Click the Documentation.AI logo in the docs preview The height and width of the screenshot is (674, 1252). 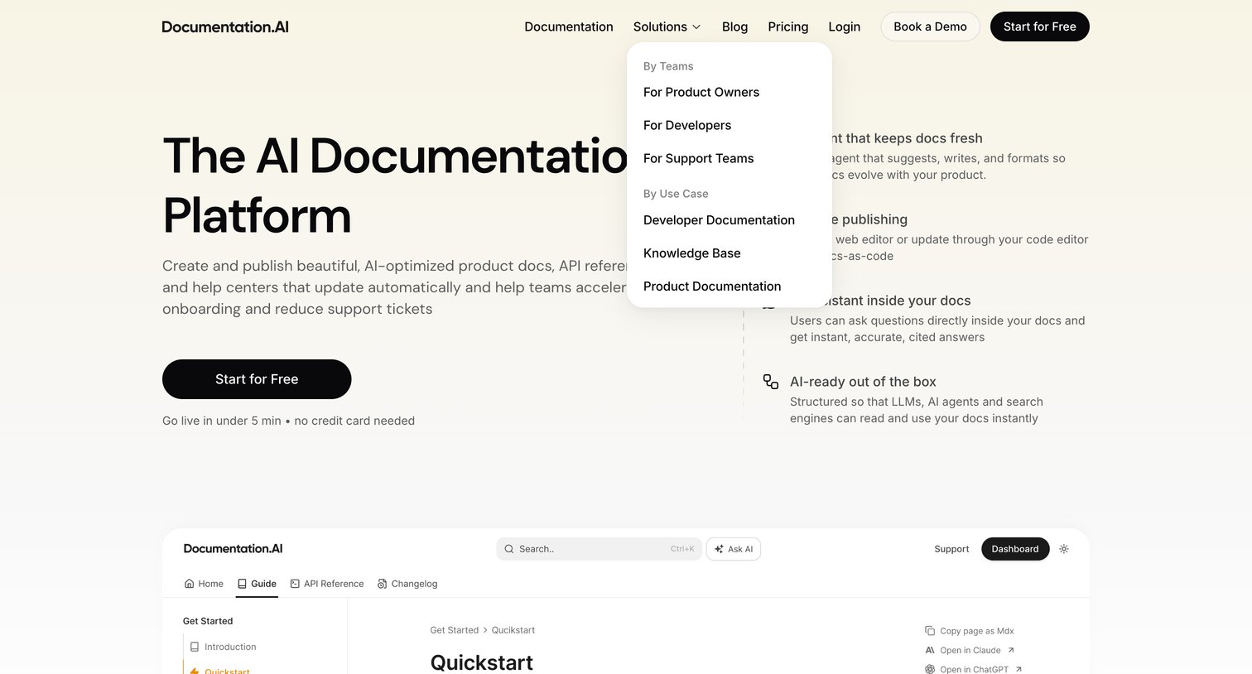[x=233, y=549]
